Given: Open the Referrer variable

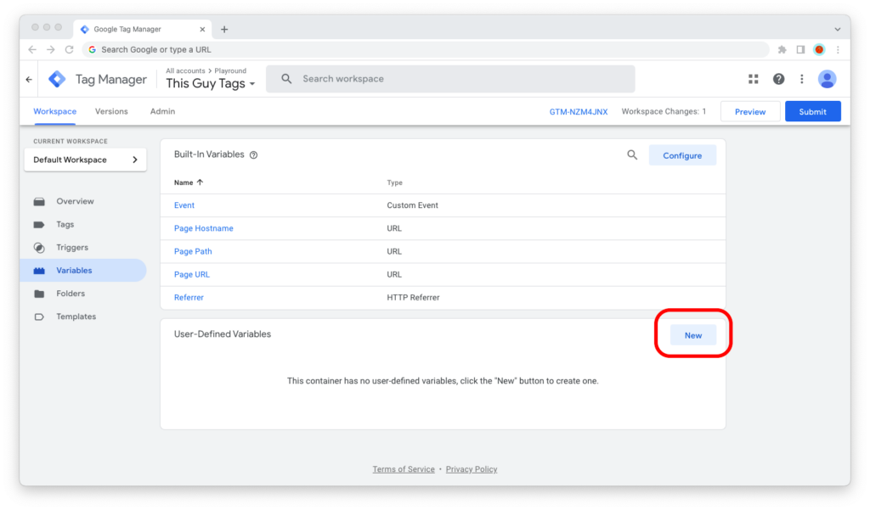Looking at the screenshot, I should [x=189, y=298].
